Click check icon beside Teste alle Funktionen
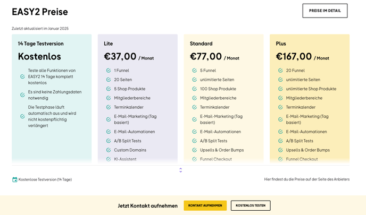The width and height of the screenshot is (366, 215). pyautogui.click(x=22, y=76)
